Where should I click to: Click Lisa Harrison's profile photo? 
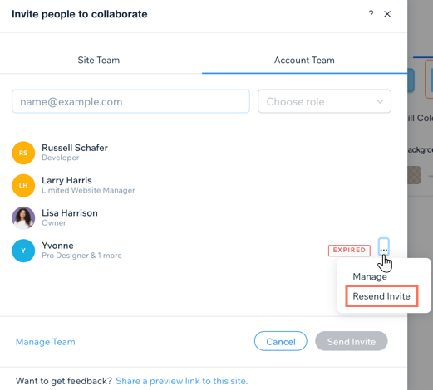23,218
